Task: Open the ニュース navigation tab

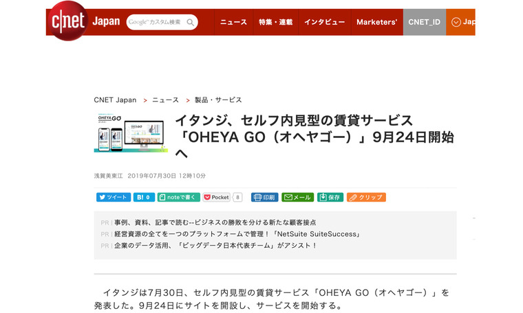Action: click(x=233, y=22)
